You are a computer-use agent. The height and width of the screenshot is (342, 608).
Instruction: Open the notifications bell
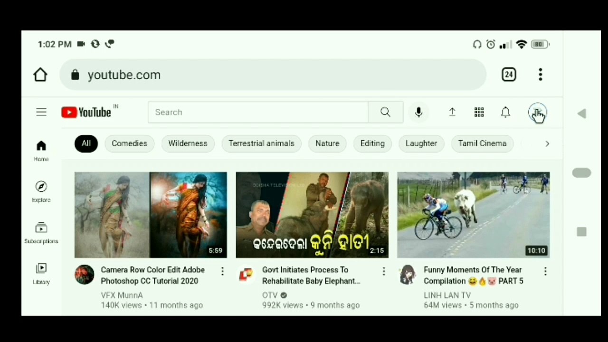(x=505, y=112)
